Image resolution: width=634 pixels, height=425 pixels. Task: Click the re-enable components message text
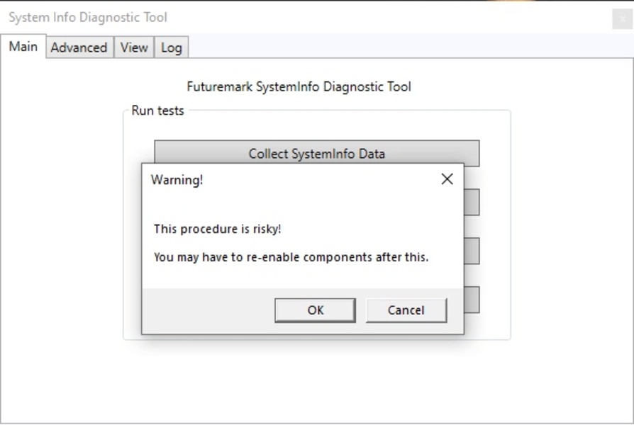pos(291,257)
